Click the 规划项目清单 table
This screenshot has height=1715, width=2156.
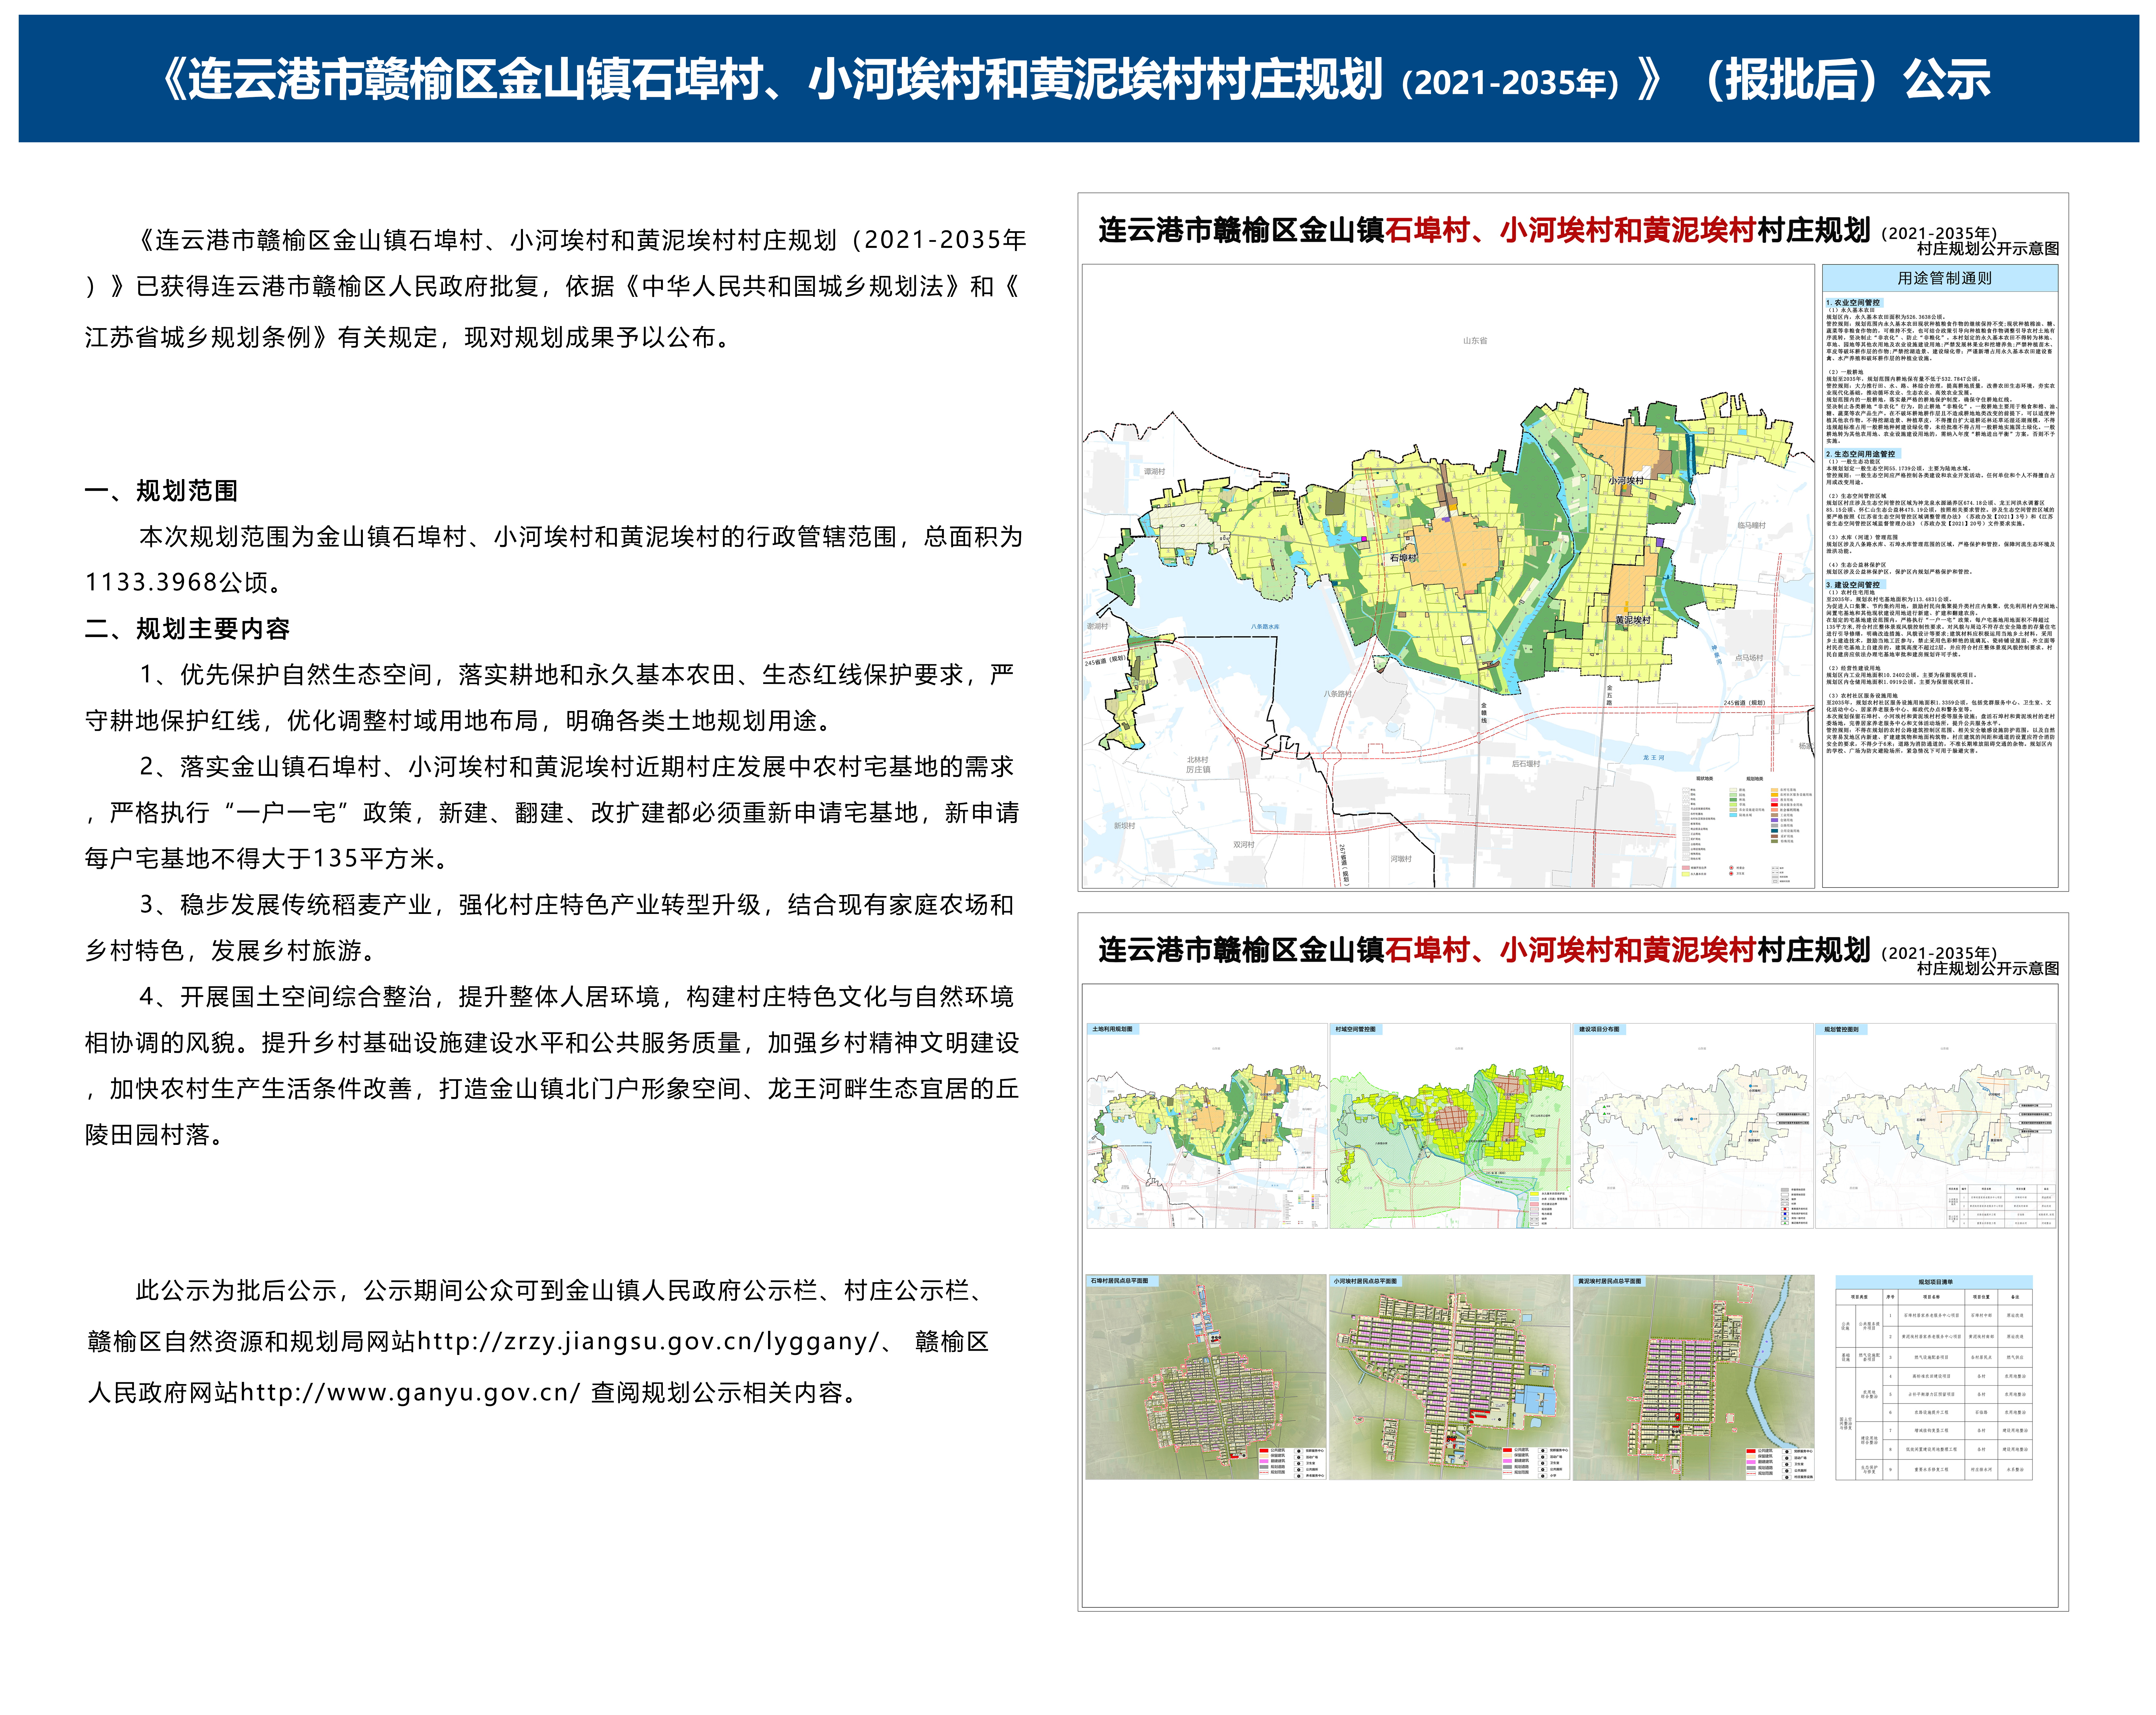(1934, 1378)
